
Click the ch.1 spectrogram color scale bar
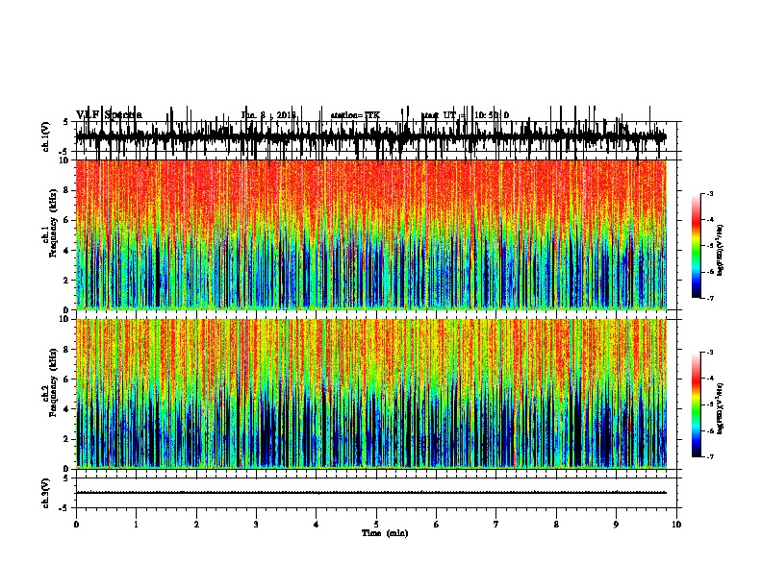pos(697,246)
